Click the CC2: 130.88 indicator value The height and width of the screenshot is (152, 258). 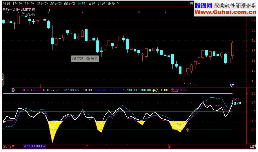point(31,90)
